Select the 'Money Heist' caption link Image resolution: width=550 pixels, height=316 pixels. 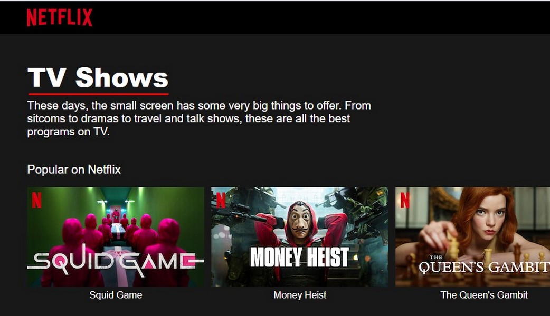click(x=300, y=295)
